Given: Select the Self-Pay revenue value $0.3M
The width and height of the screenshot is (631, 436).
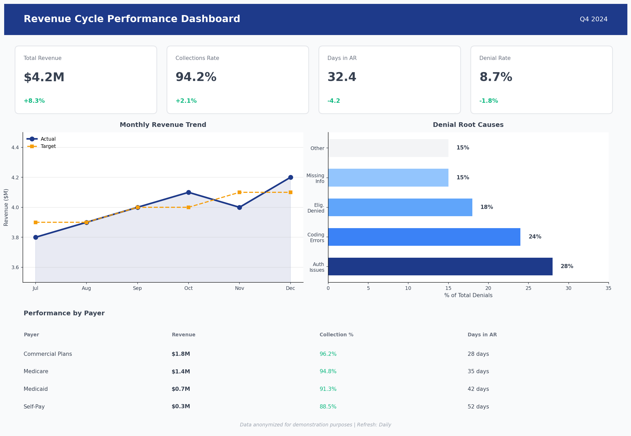Looking at the screenshot, I should click(x=181, y=406).
